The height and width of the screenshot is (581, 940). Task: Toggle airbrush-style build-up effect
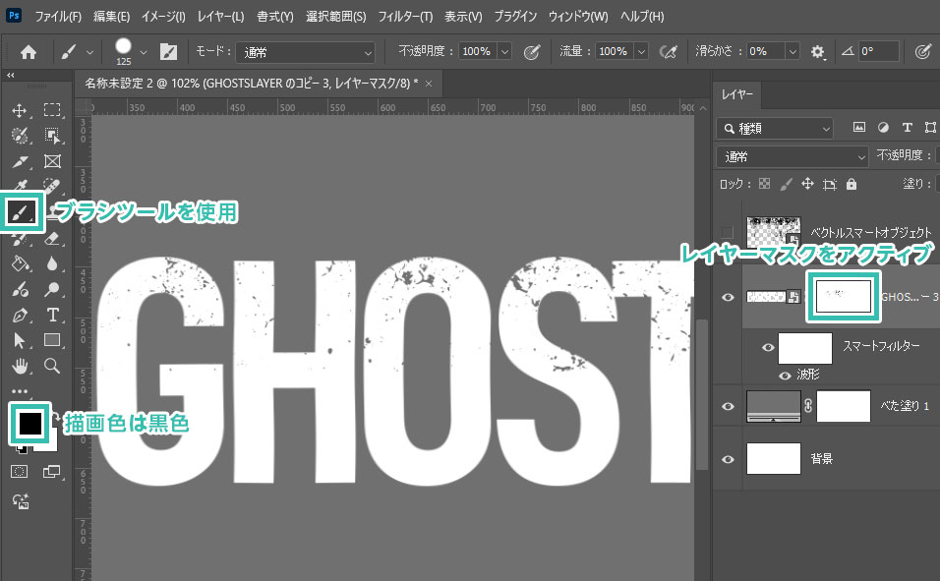(668, 52)
